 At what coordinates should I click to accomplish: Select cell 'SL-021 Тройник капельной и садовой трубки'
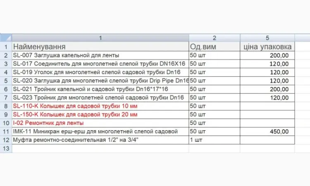100,89
